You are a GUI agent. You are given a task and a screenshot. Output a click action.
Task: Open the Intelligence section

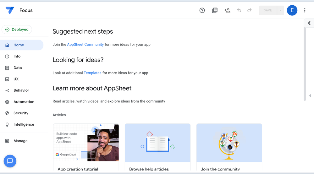point(22,124)
